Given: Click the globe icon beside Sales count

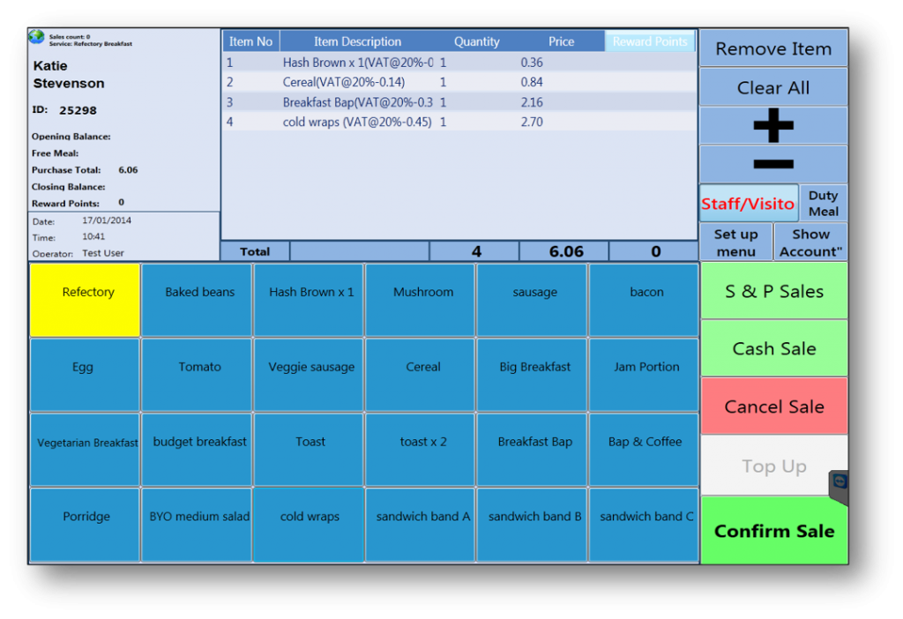Looking at the screenshot, I should pos(37,37).
